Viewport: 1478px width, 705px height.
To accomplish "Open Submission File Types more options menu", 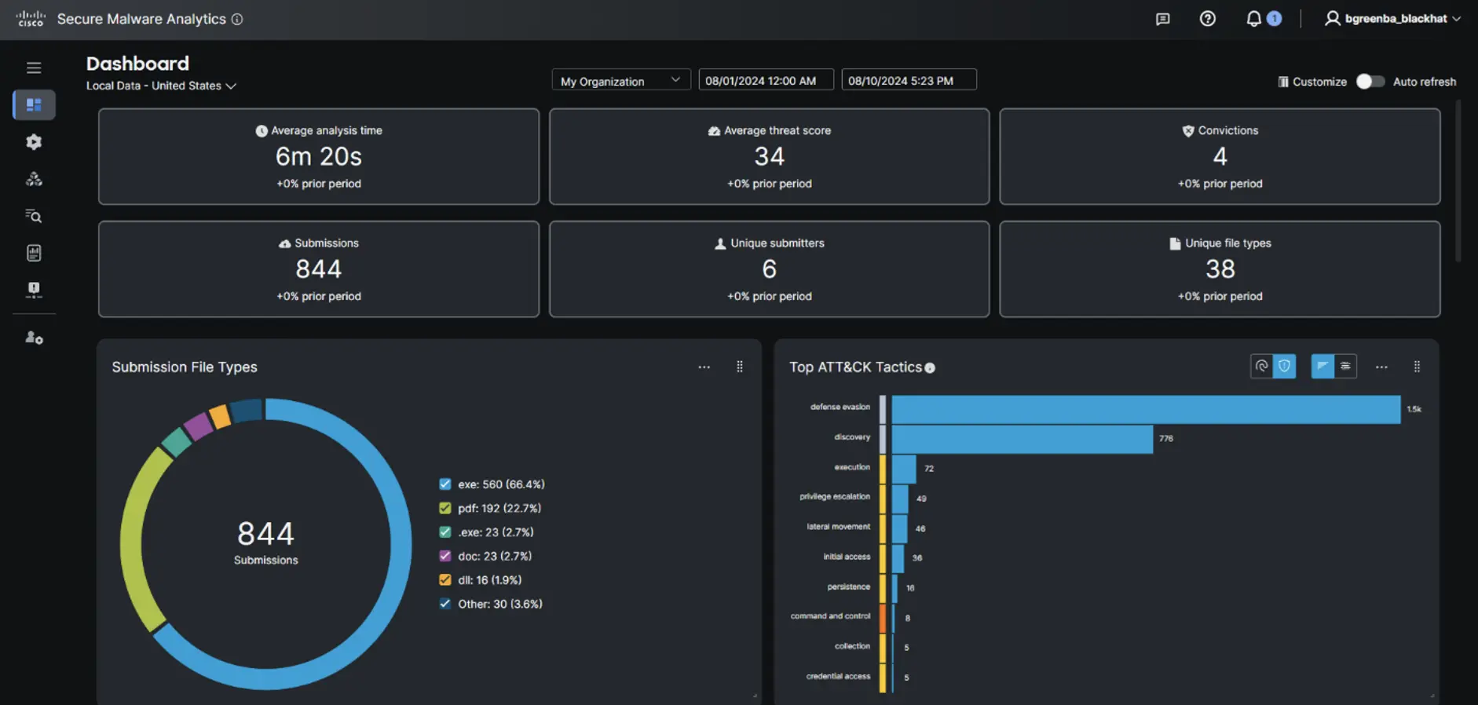I will point(704,367).
